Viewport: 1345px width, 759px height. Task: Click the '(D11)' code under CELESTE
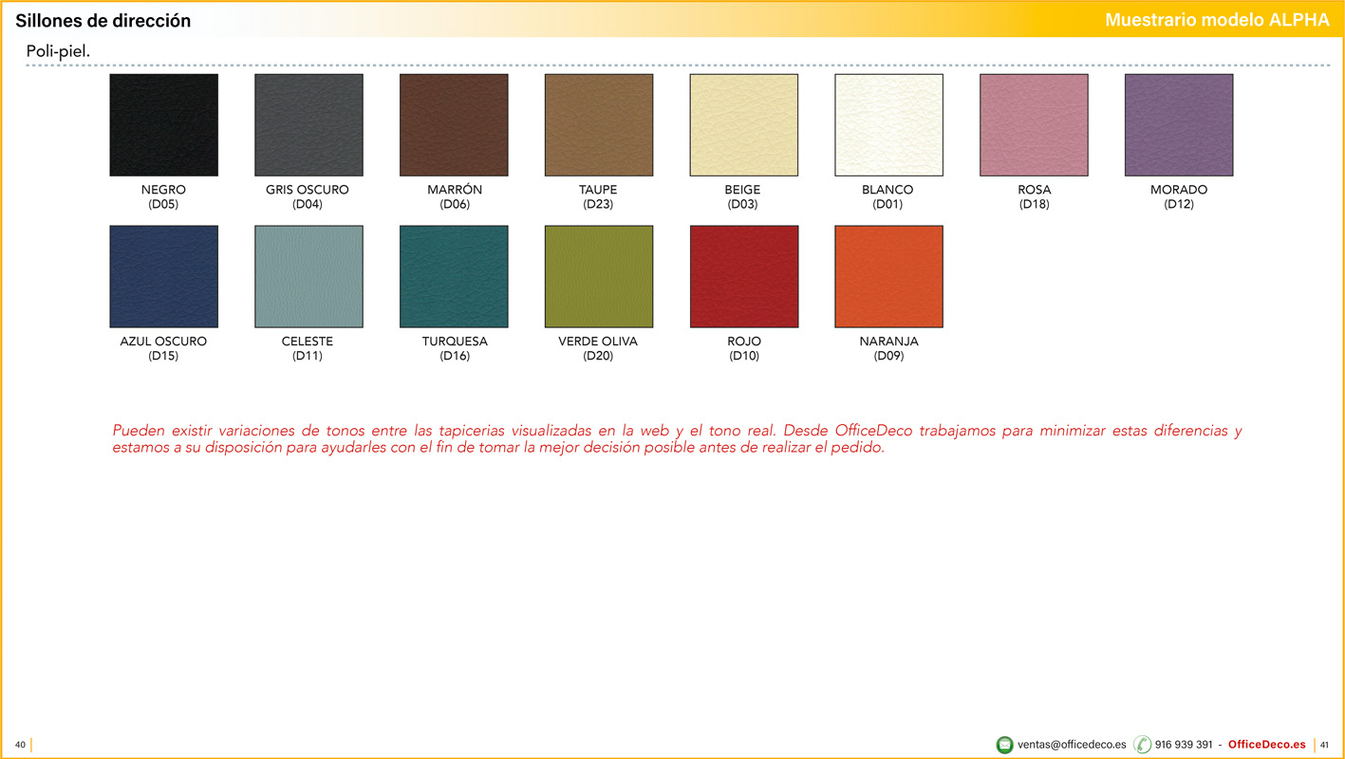(x=308, y=356)
